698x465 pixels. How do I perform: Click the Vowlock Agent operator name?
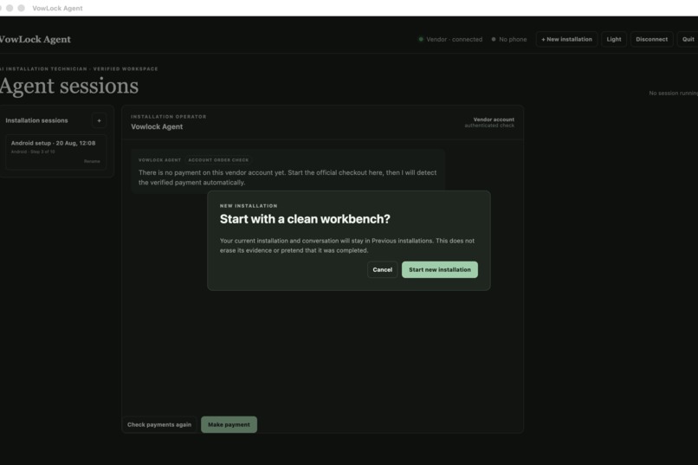[157, 126]
